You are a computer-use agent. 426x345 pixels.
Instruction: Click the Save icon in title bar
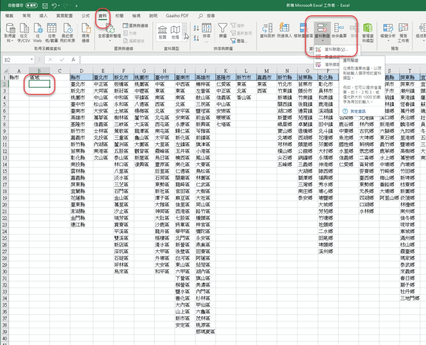(45, 6)
